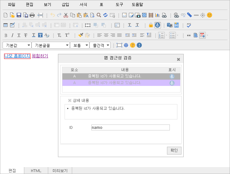
Task: Toggle strikethrough formatting
Action: pos(26,35)
